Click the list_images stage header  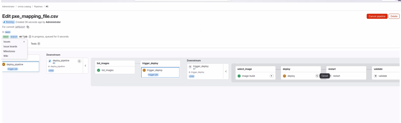point(103,63)
